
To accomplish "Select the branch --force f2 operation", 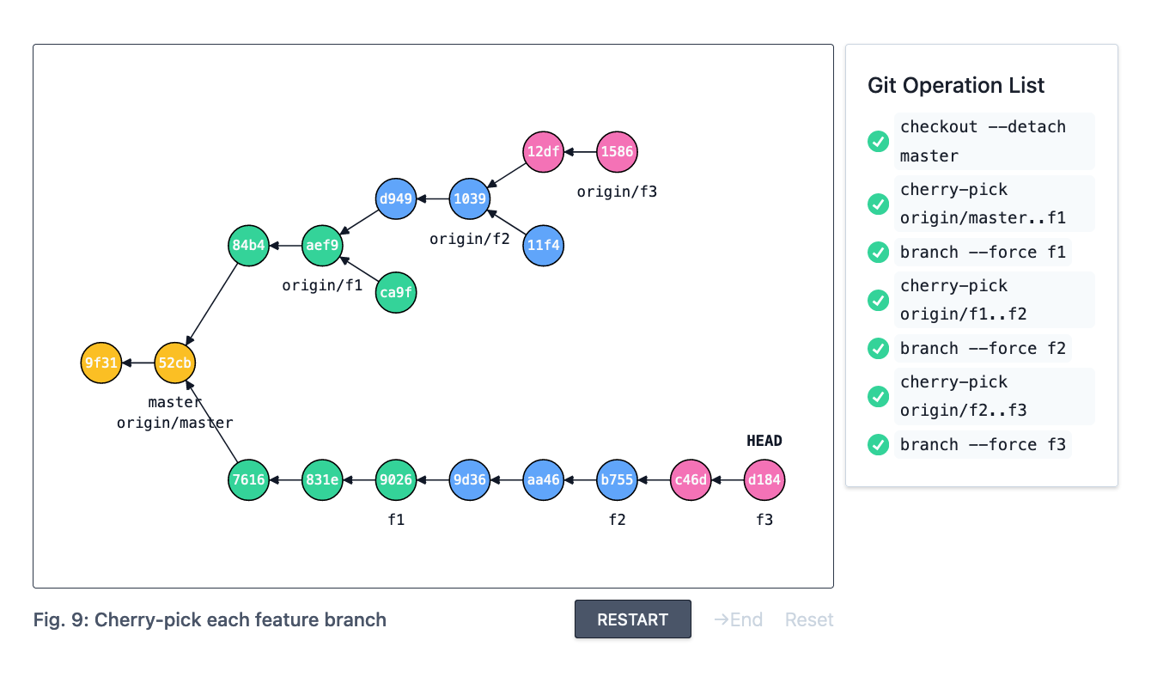I will (x=983, y=349).
